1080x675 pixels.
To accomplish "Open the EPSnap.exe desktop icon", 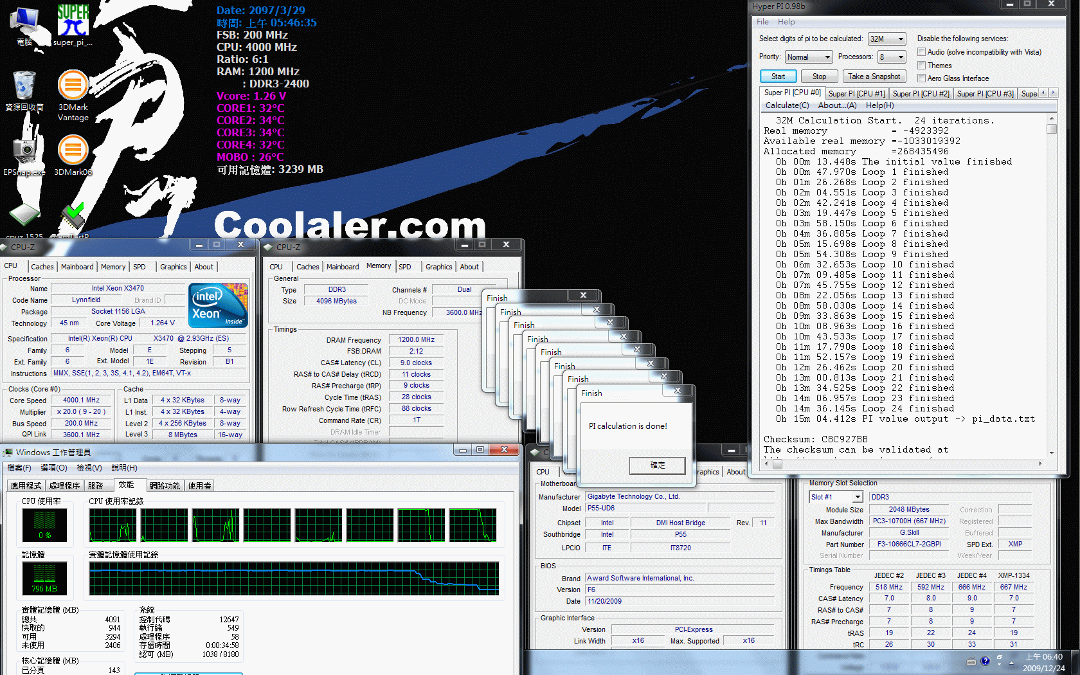I will point(24,156).
